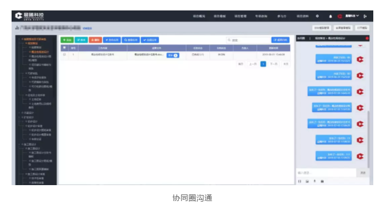This screenshot has height=206, width=381.
Task: Collapse the 施工图设计 tree node
Action: (19, 144)
